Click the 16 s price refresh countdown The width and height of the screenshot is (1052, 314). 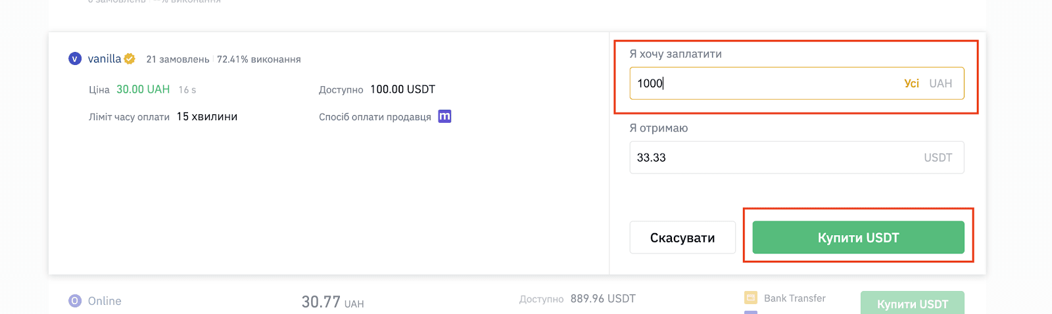pos(187,89)
